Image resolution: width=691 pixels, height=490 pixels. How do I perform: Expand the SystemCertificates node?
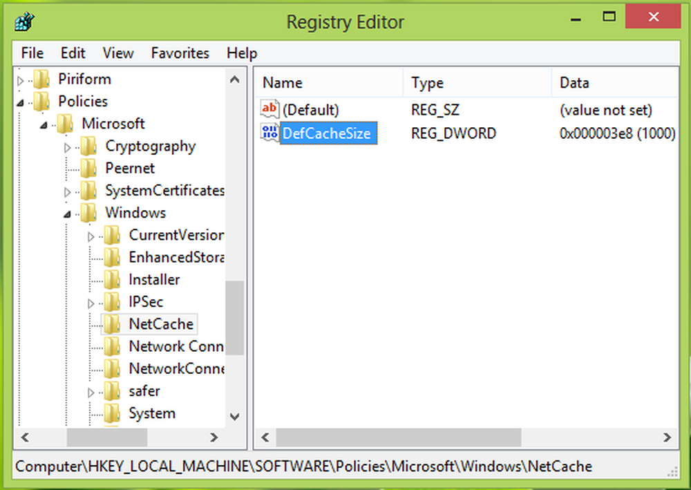click(67, 191)
